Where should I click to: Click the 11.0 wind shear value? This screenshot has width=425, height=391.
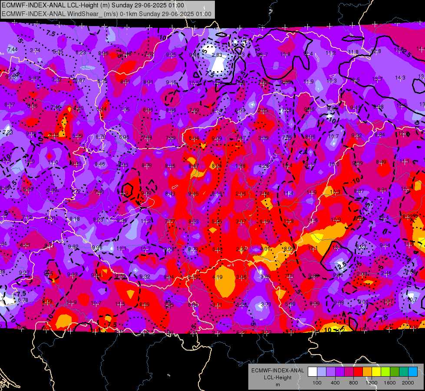53,162
